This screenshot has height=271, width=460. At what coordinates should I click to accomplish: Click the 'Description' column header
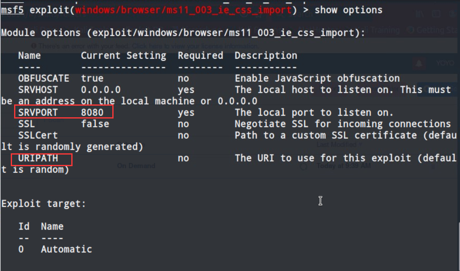(266, 56)
